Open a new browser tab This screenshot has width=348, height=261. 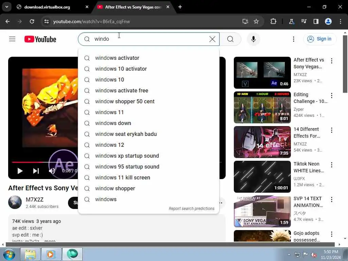tap(180, 7)
